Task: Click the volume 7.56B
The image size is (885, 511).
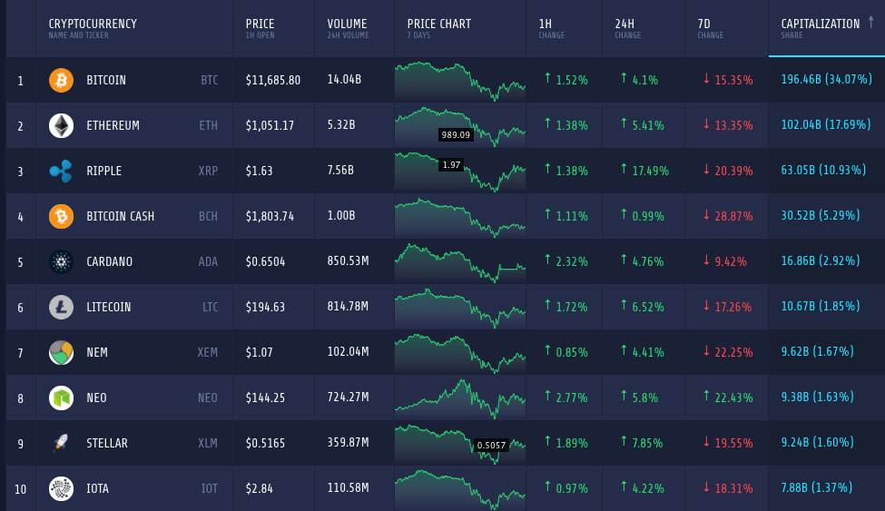Action: tap(340, 171)
